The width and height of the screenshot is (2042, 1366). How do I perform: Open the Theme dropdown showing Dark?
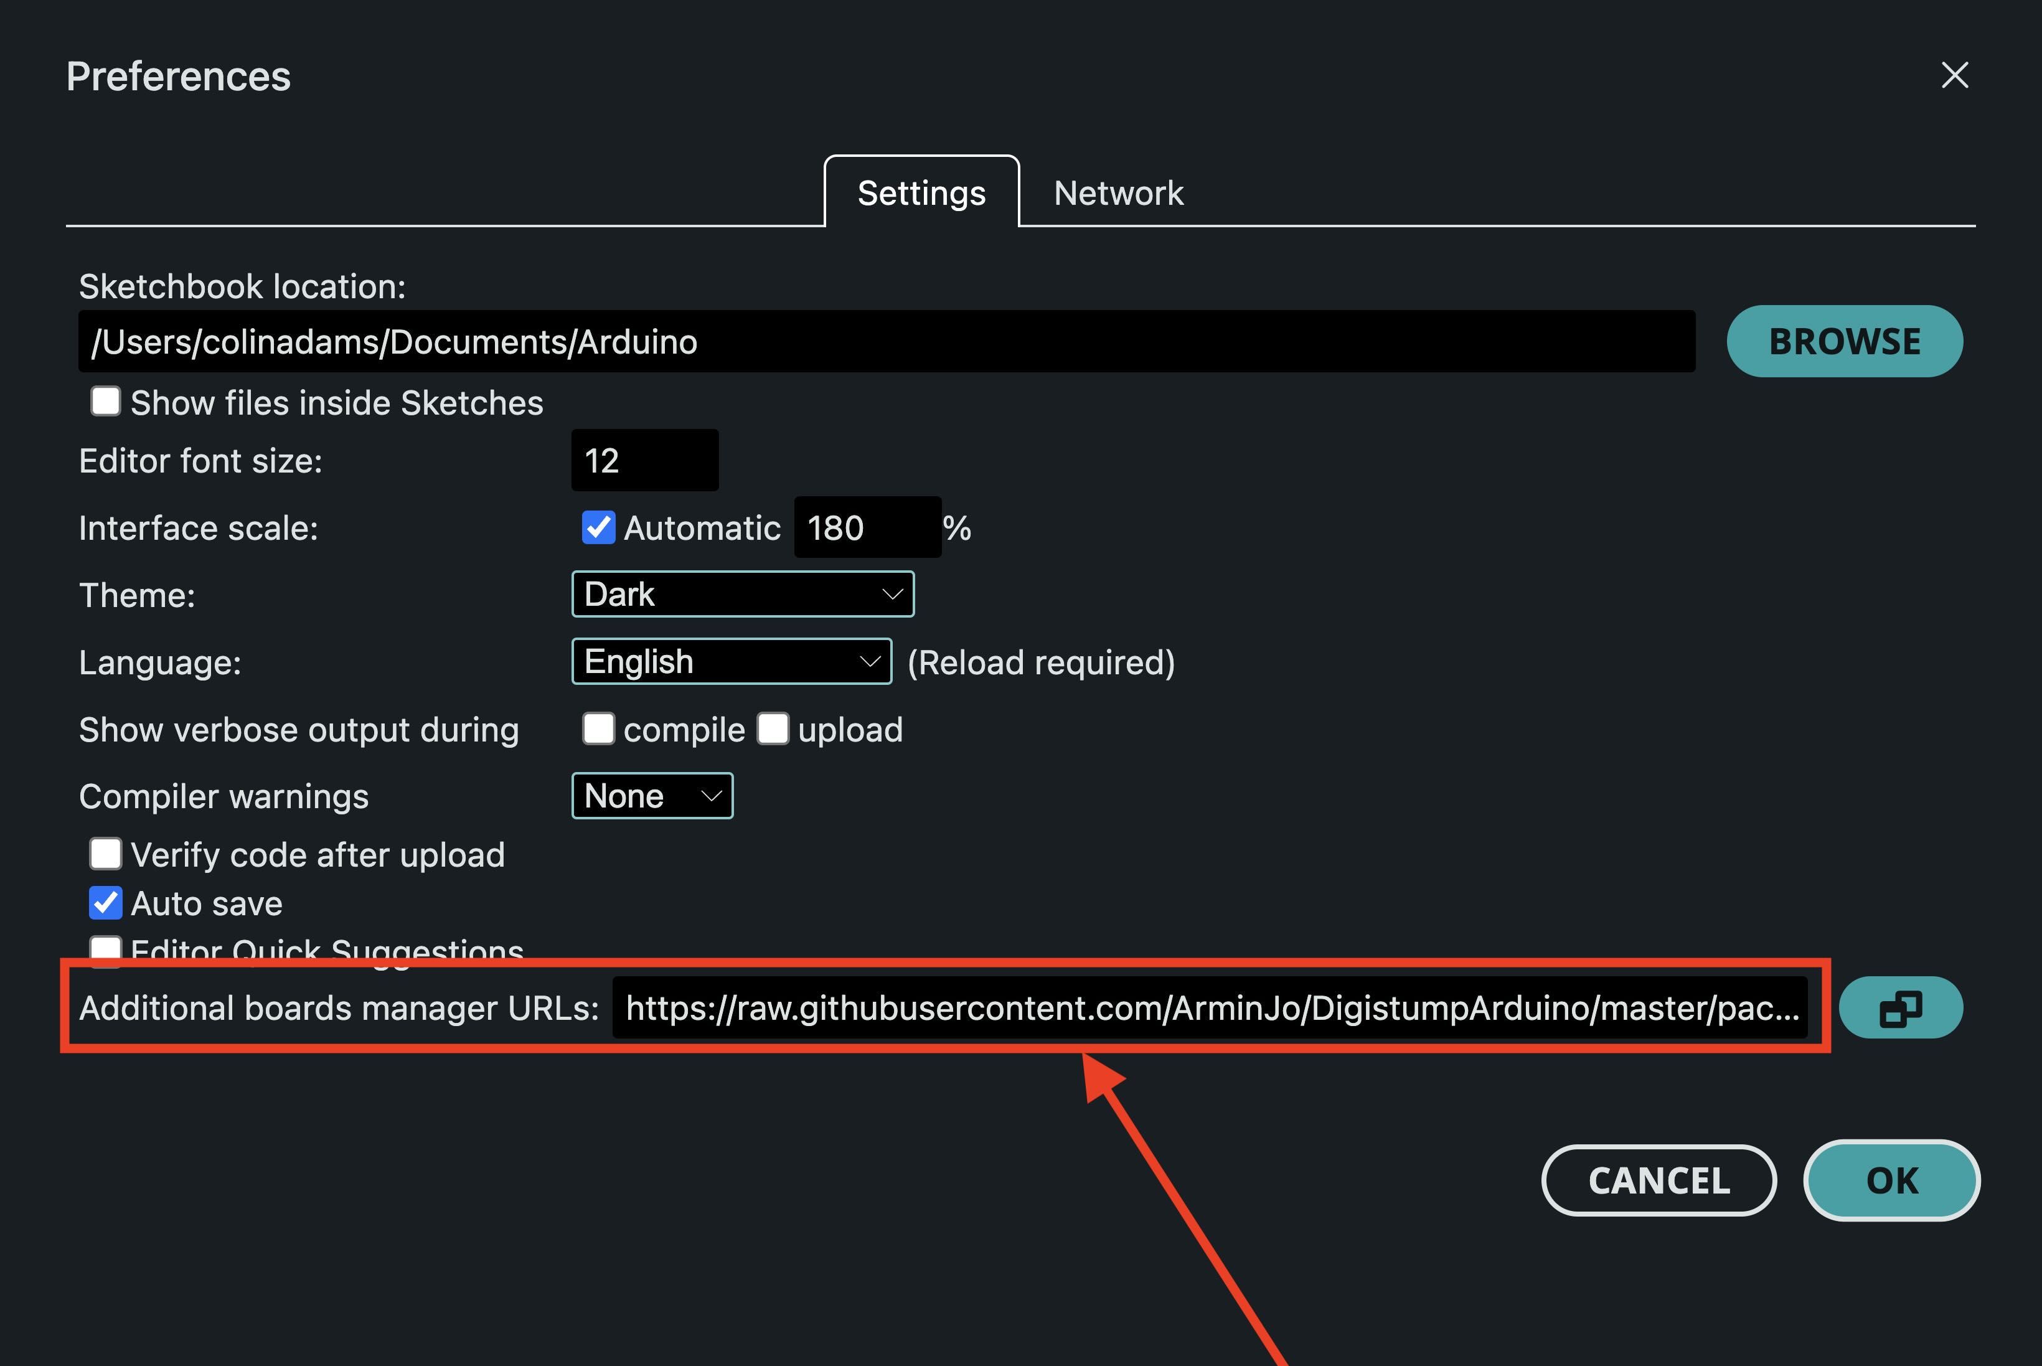[742, 594]
